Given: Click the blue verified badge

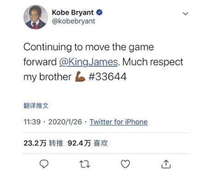Looking at the screenshot, I should [x=99, y=13].
